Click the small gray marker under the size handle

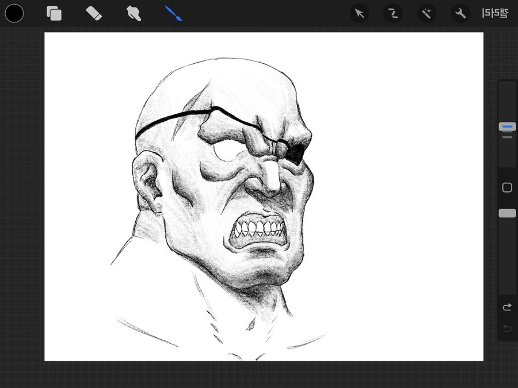click(x=507, y=137)
